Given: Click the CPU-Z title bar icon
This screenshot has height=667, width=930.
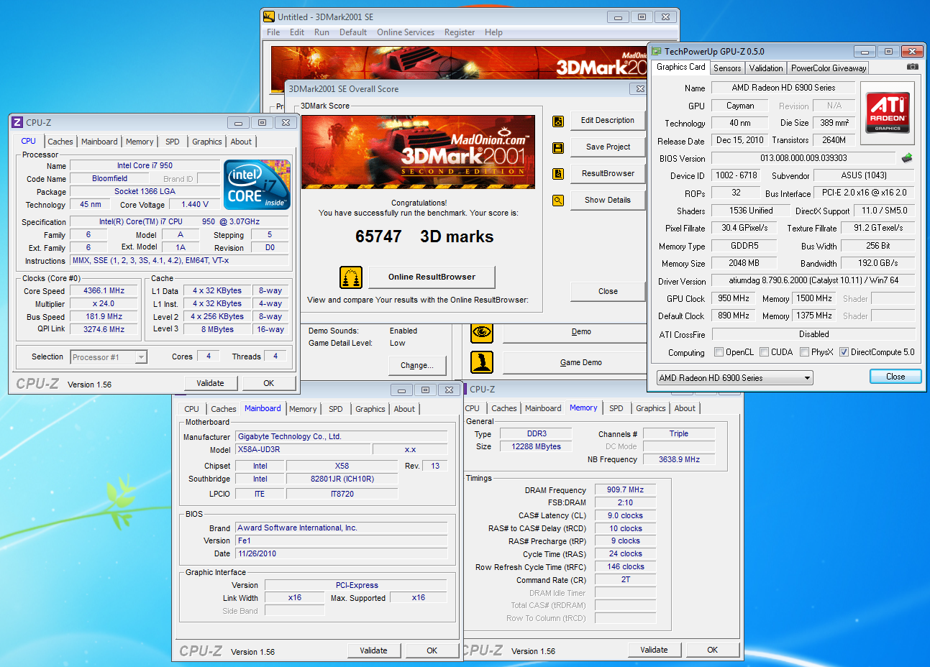Looking at the screenshot, I should (x=17, y=123).
